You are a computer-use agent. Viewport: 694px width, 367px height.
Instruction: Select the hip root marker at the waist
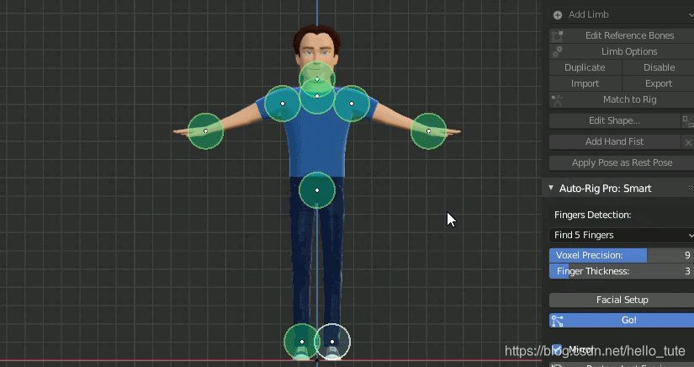click(x=317, y=190)
